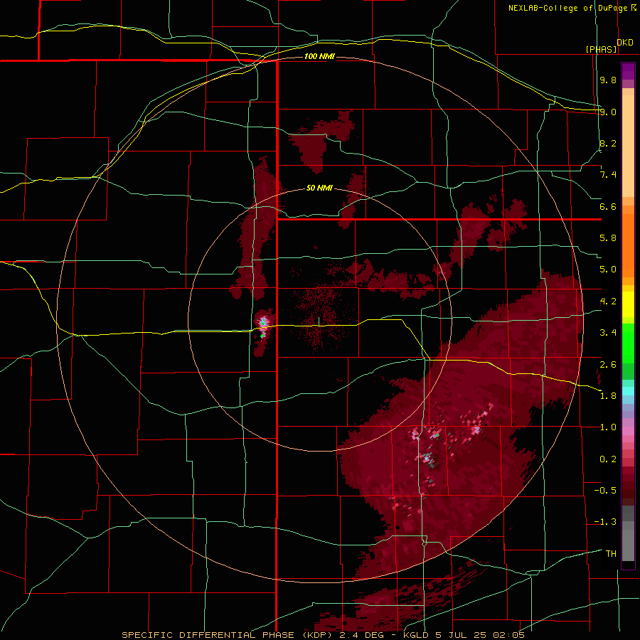Select the 100 NMI range ring label
The height and width of the screenshot is (640, 640).
coord(319,56)
